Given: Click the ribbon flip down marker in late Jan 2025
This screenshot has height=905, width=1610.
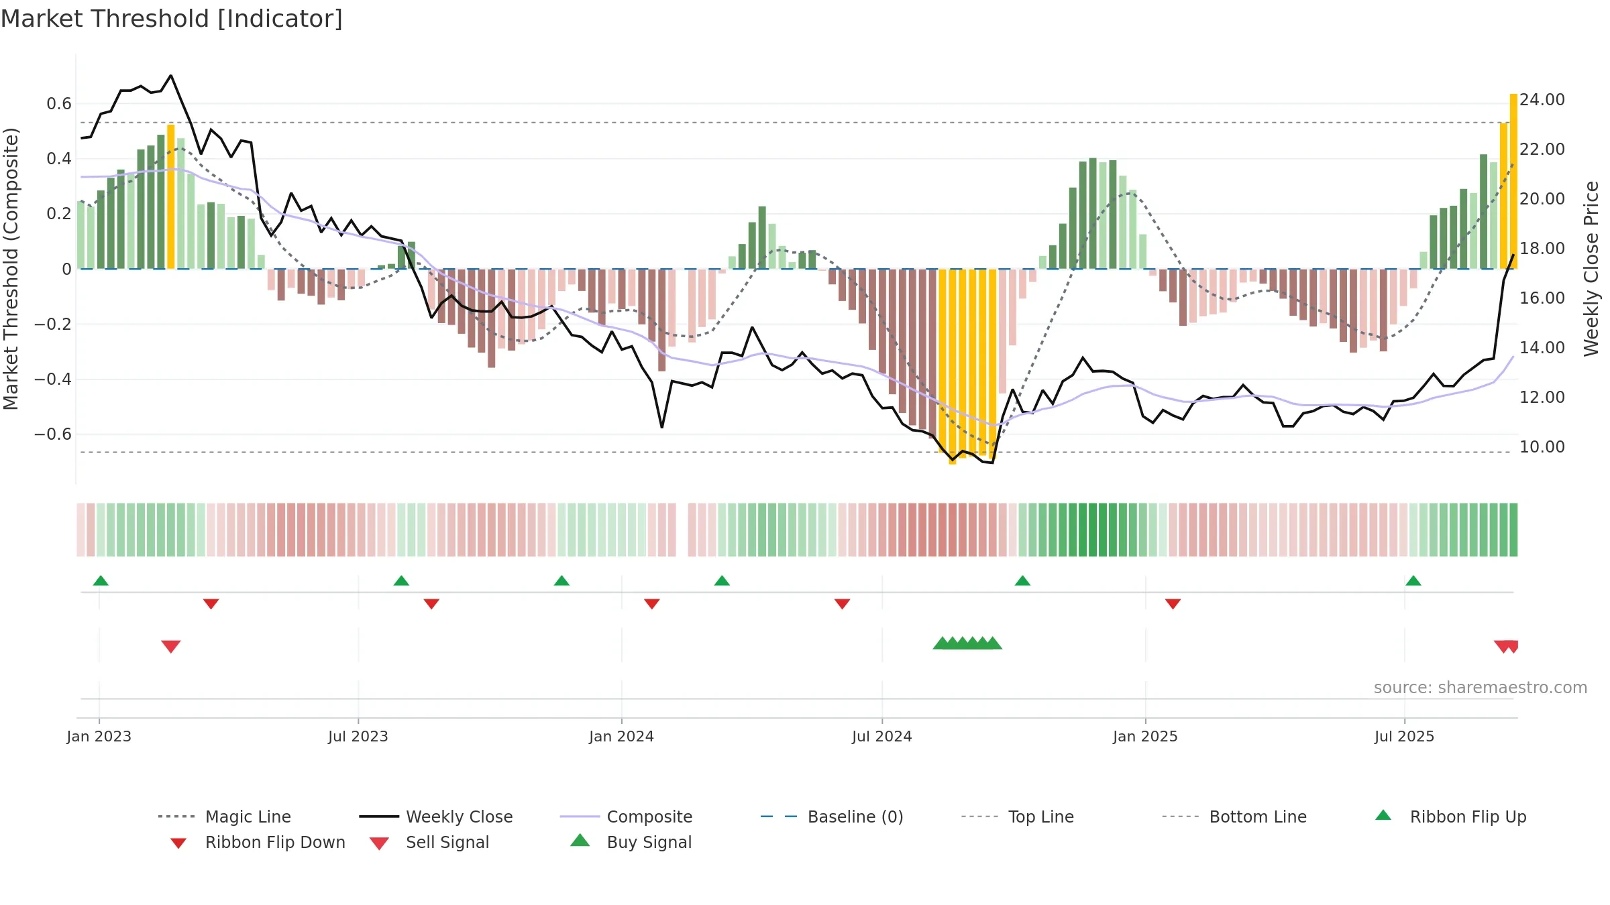Looking at the screenshot, I should point(1173,604).
